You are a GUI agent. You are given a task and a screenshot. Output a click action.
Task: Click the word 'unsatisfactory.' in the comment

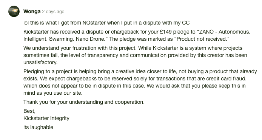point(40,62)
